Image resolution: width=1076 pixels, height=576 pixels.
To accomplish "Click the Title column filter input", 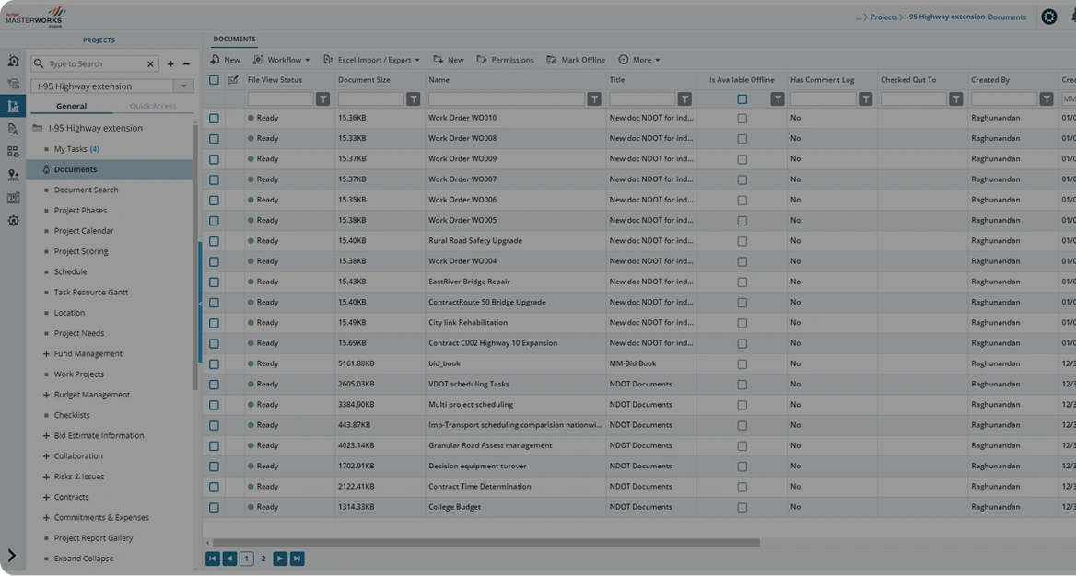I will 642,99.
